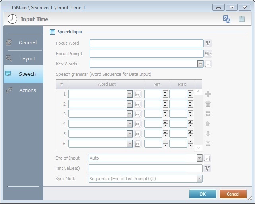Click the scroll up arrow in grammar table
Screen dimensions: 255x204
(199, 92)
